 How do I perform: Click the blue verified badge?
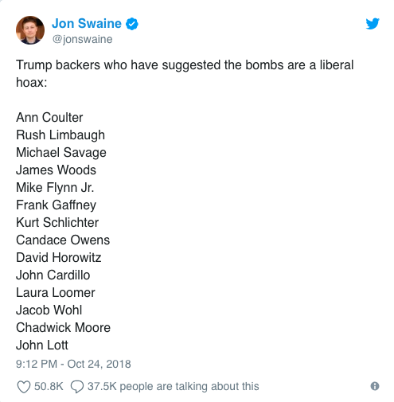point(132,24)
